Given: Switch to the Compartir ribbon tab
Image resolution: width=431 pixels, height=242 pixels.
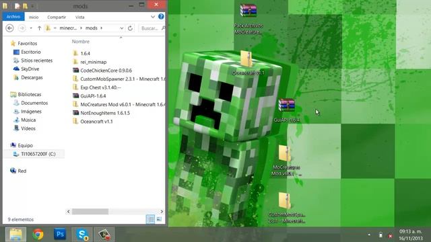Looking at the screenshot, I should click(x=57, y=17).
